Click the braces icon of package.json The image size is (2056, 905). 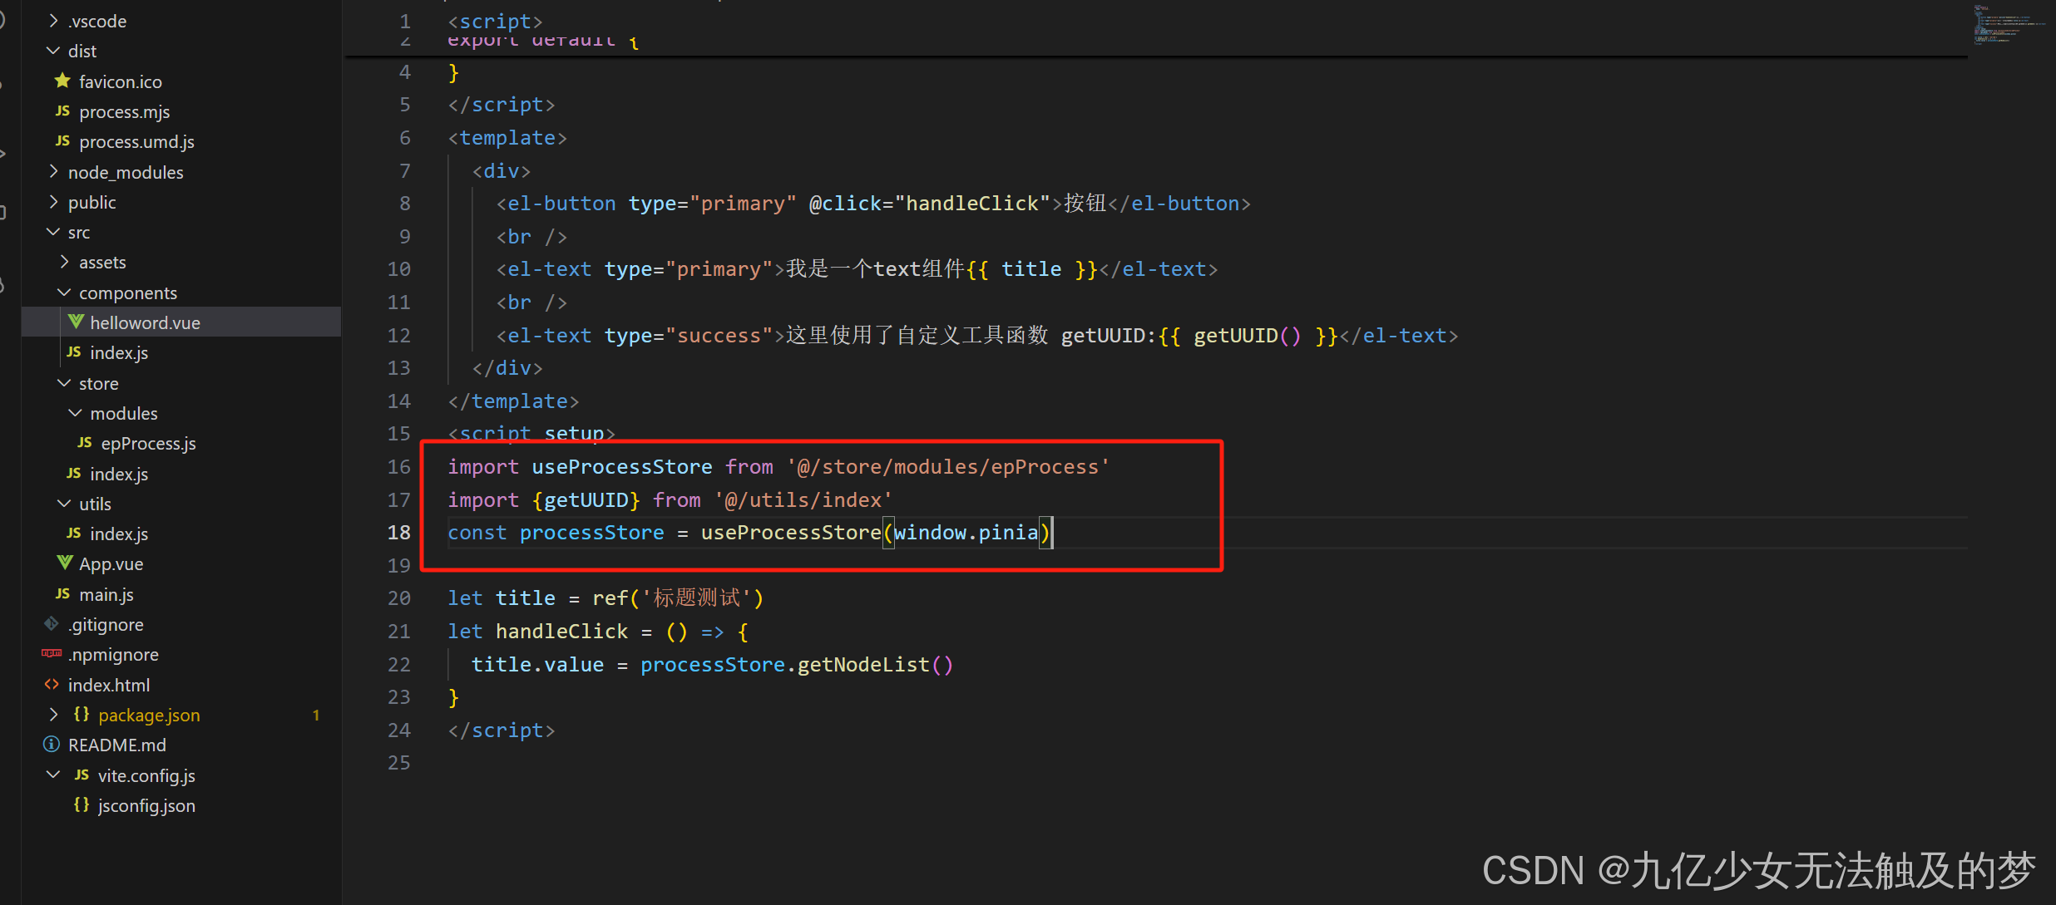coord(82,715)
